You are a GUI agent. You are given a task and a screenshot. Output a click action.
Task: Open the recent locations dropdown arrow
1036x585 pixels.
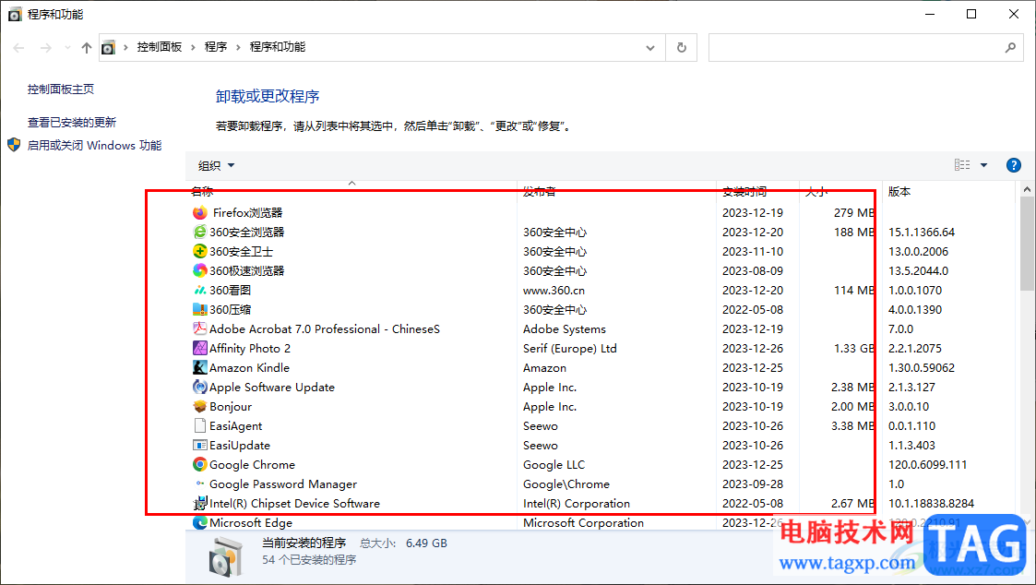67,48
